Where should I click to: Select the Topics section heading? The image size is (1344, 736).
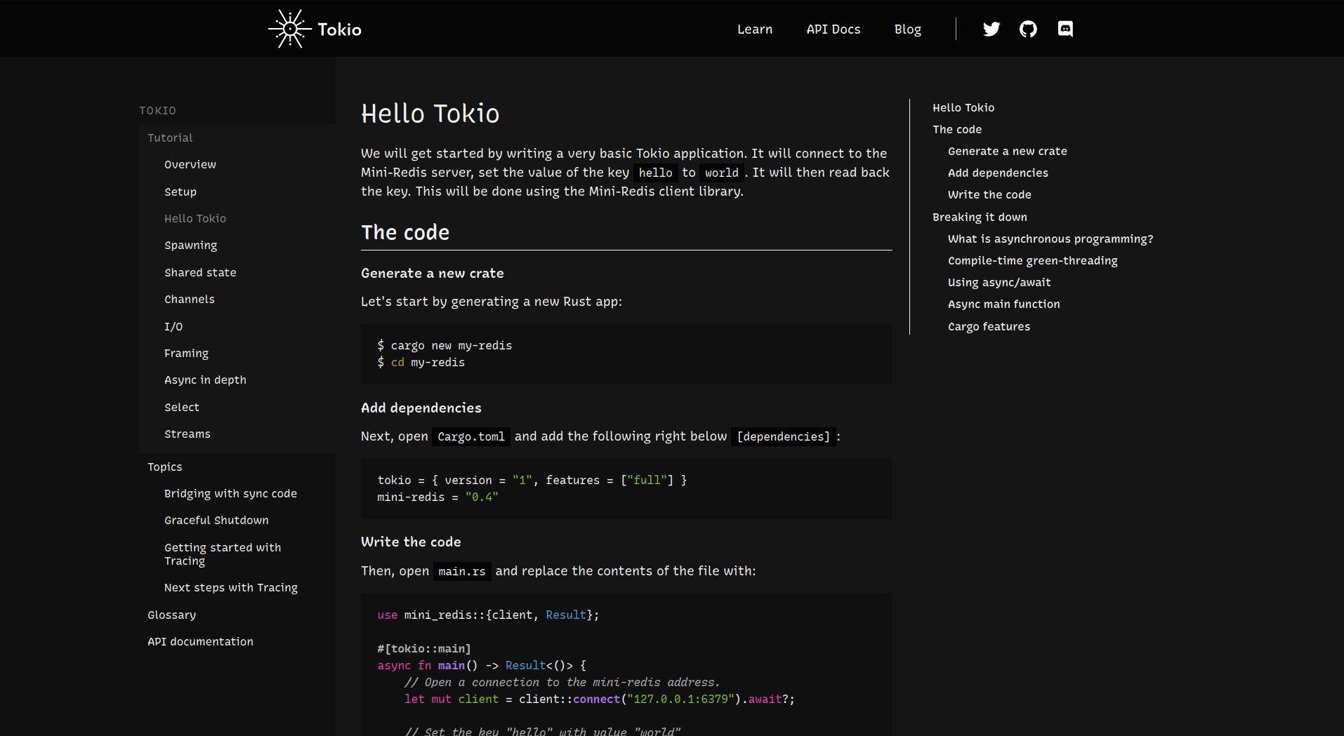[165, 467]
